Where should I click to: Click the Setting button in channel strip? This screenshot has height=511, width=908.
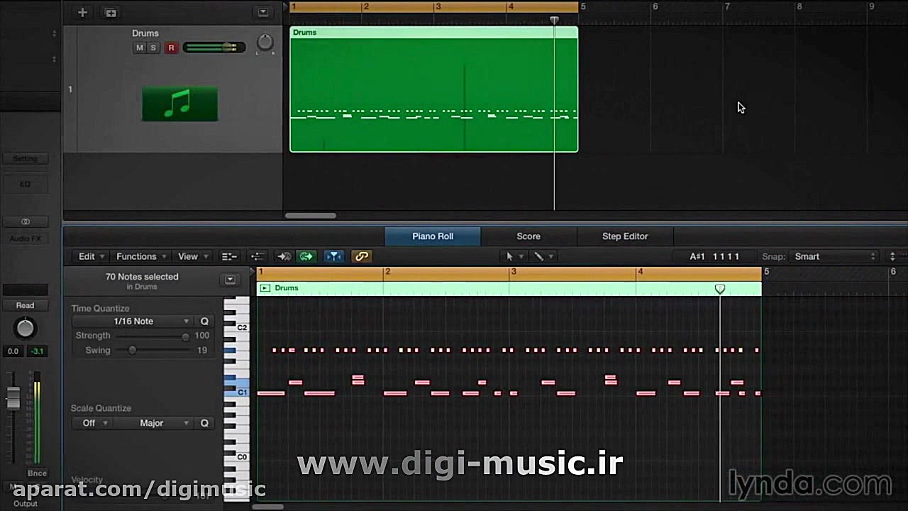pos(25,159)
